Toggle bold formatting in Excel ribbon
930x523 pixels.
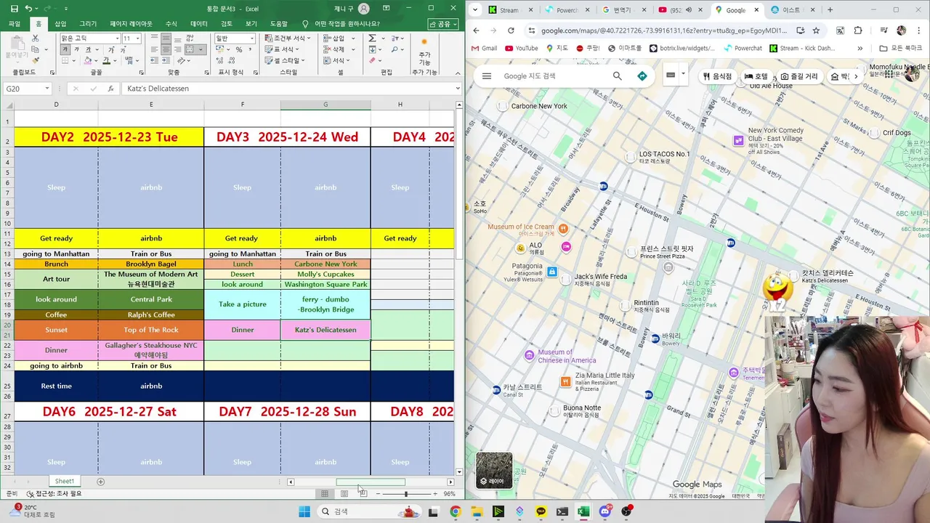pos(65,49)
